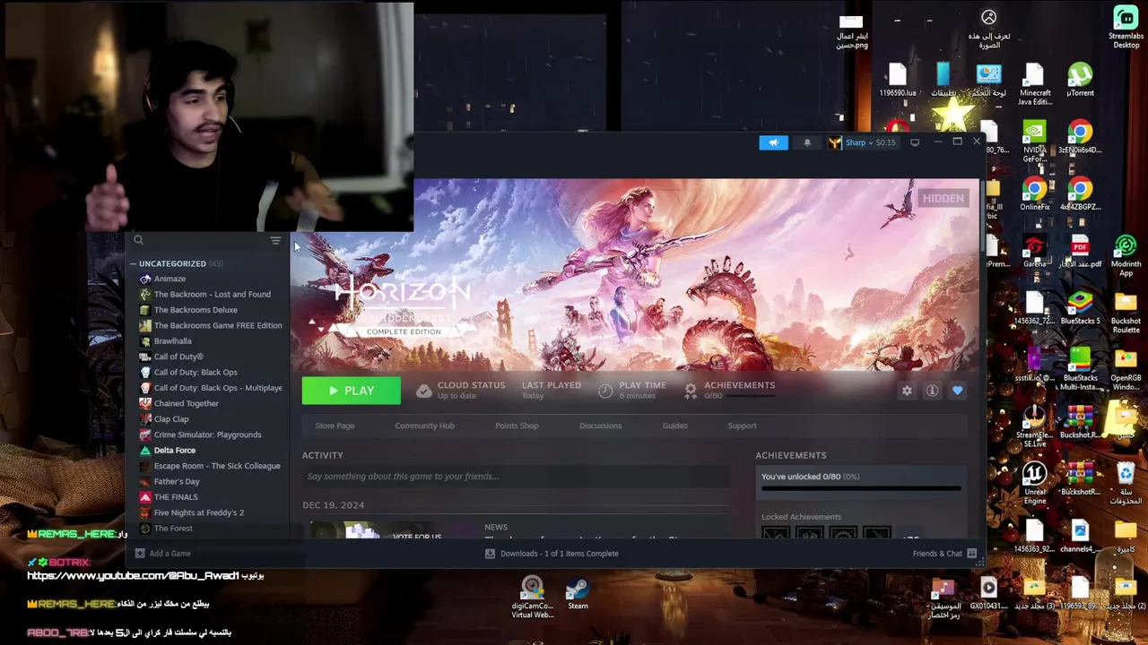Select The Backrooms Deluxe game
The width and height of the screenshot is (1148, 645).
click(196, 310)
